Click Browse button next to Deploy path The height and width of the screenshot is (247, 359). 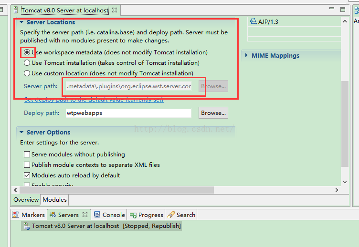[213, 113]
